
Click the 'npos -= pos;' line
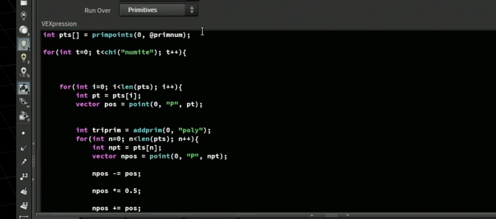116,174
